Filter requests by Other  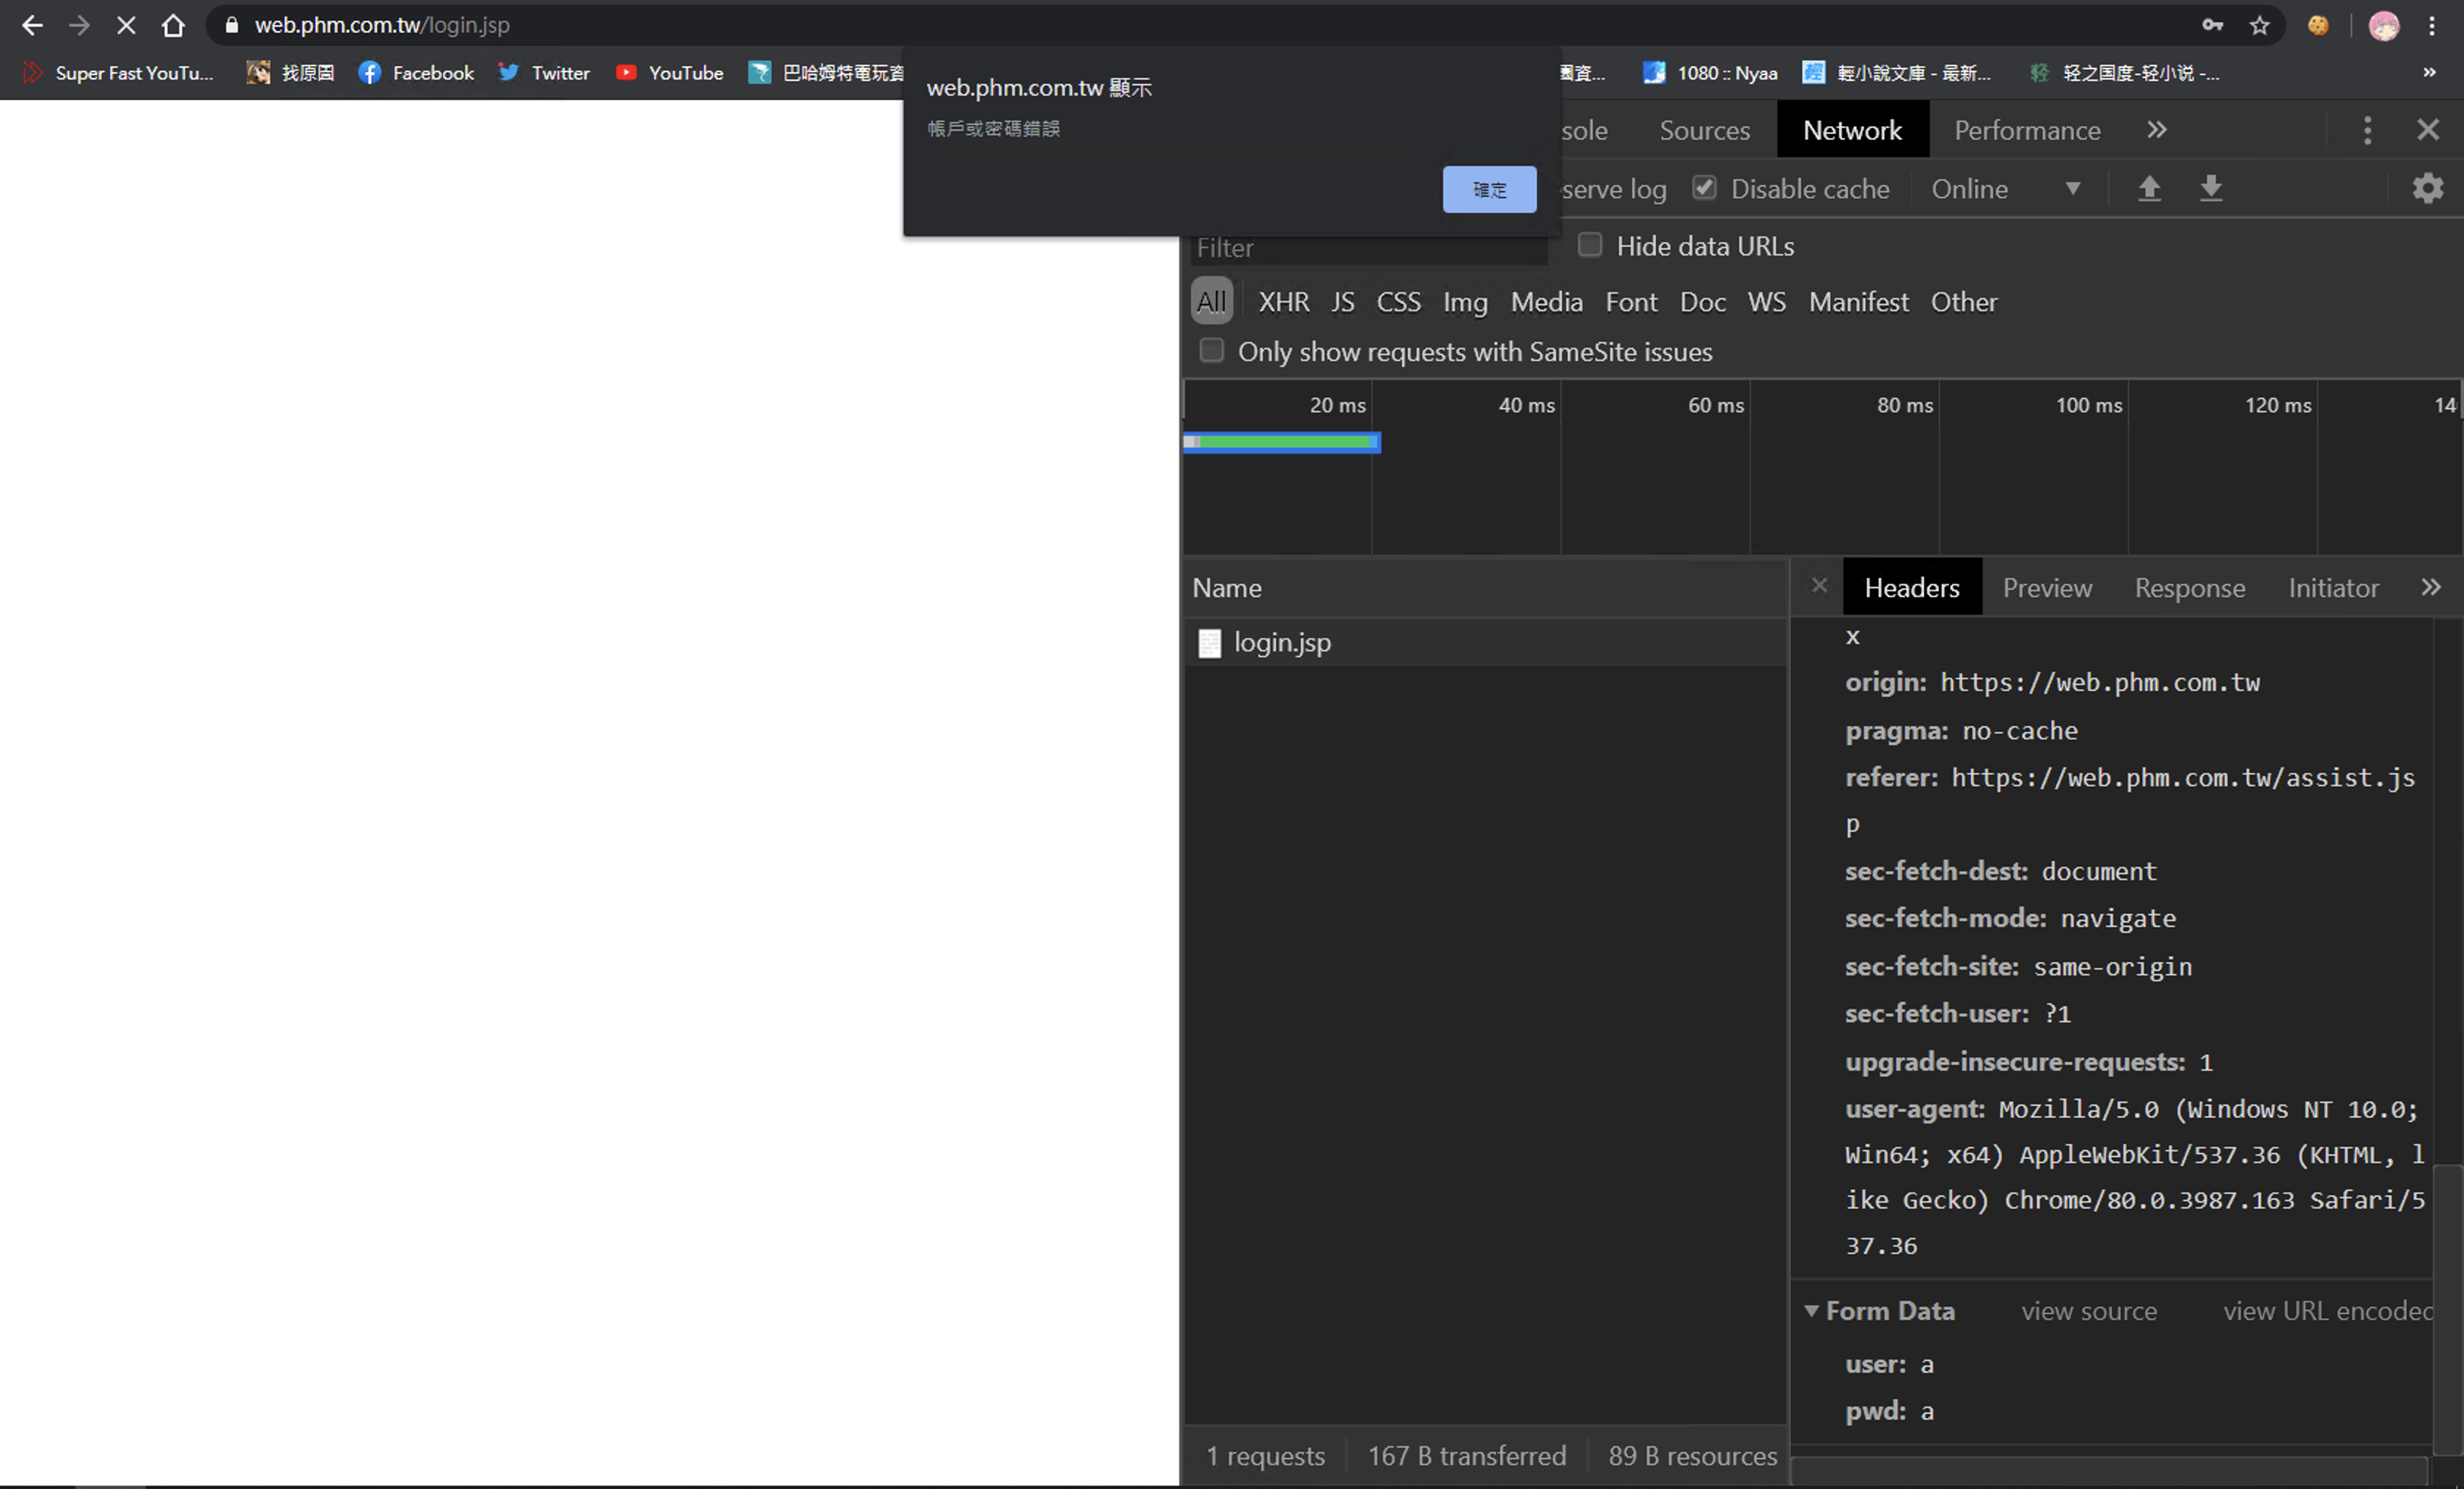(x=1963, y=302)
